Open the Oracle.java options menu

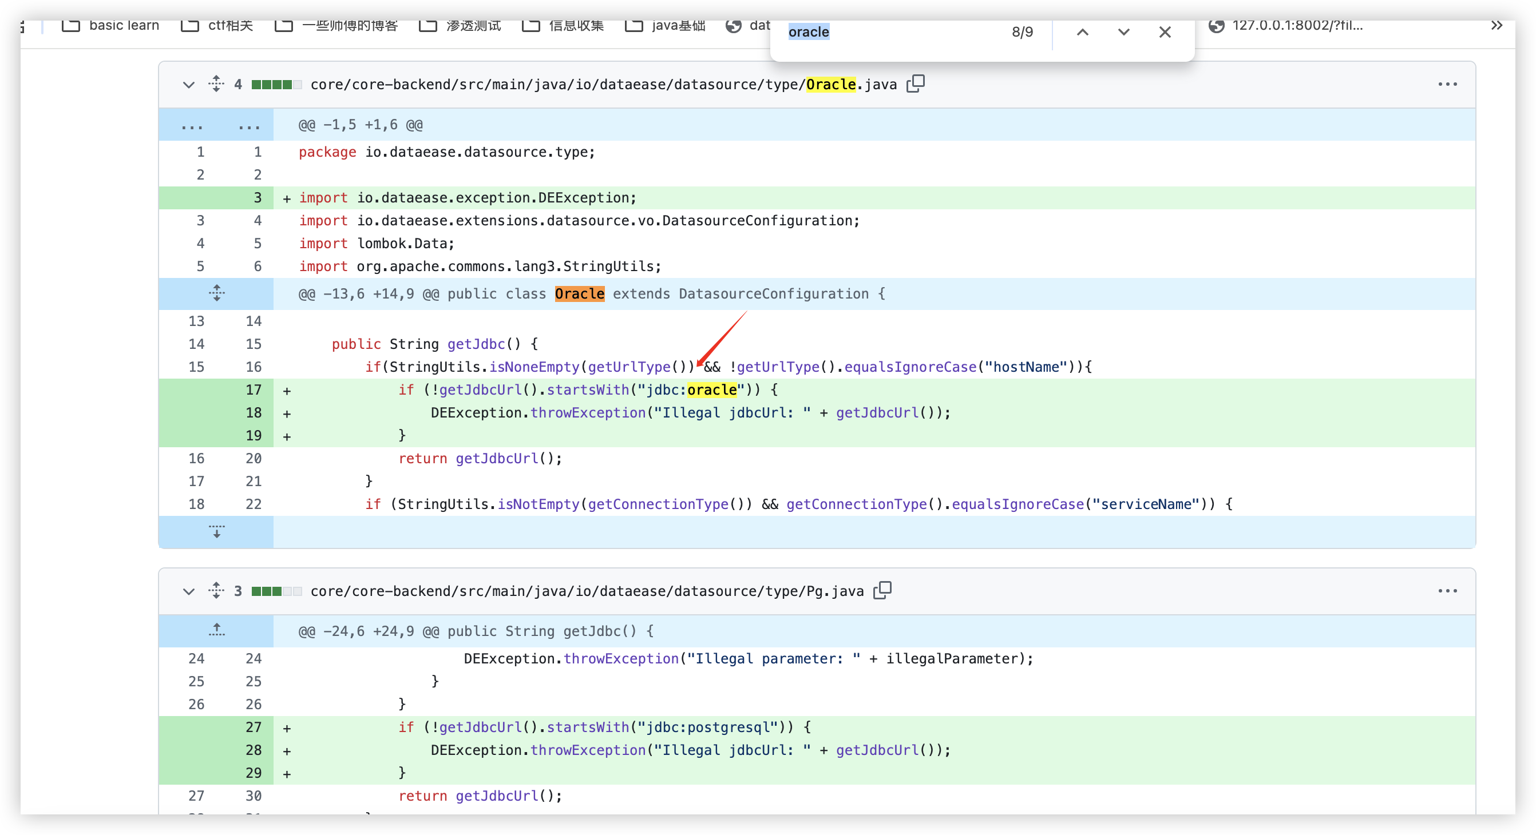click(1447, 84)
